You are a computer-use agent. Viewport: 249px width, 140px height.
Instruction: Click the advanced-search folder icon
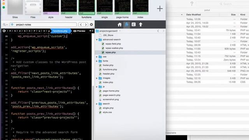100,40
